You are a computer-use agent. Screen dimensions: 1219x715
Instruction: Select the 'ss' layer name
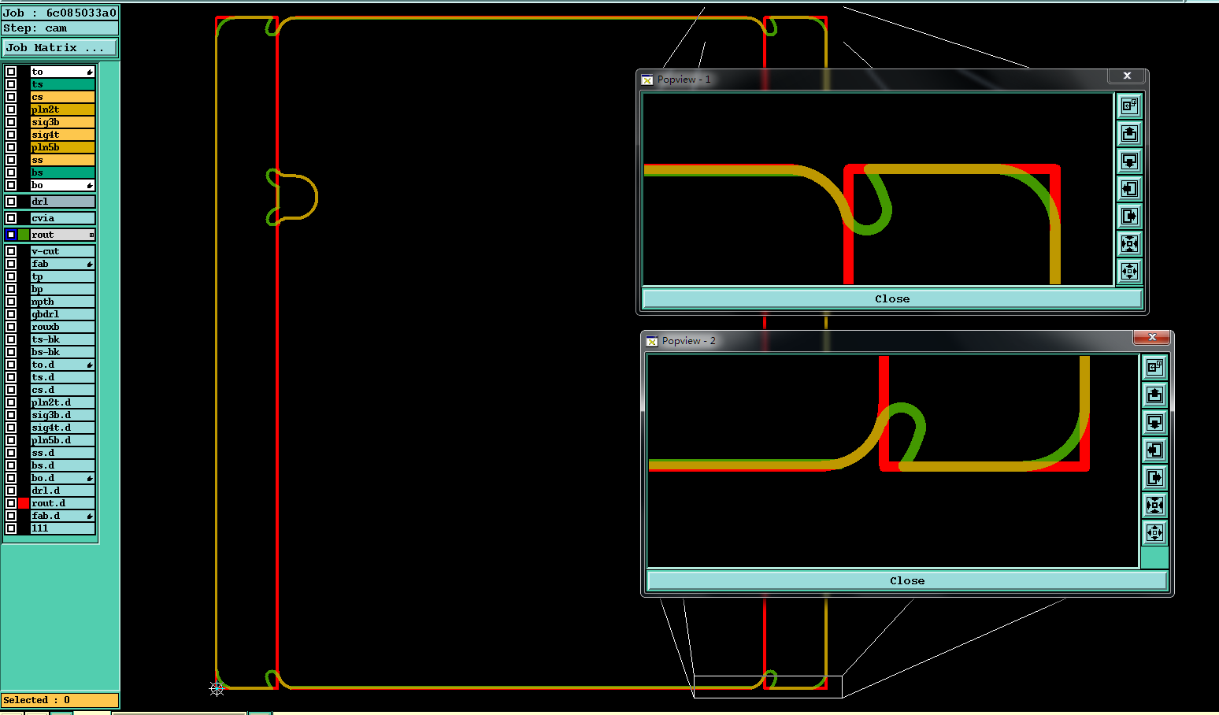click(63, 160)
